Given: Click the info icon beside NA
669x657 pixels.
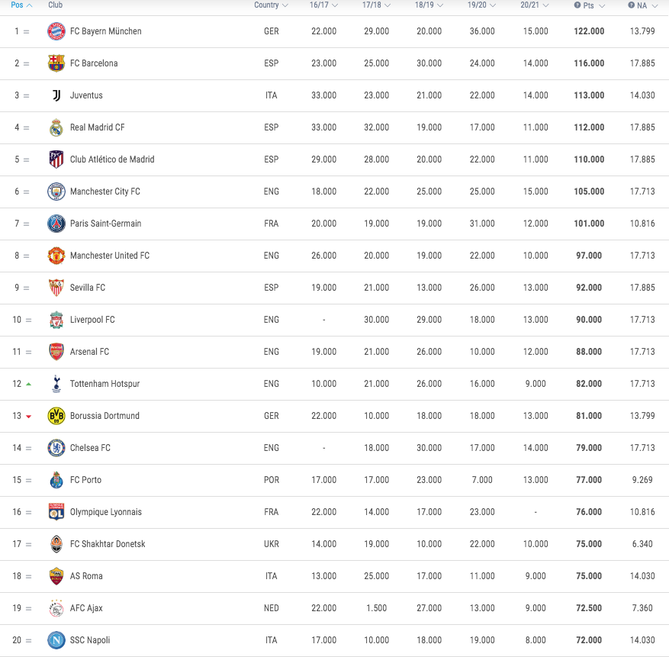Looking at the screenshot, I should [632, 5].
